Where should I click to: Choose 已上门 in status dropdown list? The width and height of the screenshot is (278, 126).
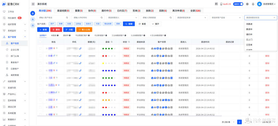[260, 39]
